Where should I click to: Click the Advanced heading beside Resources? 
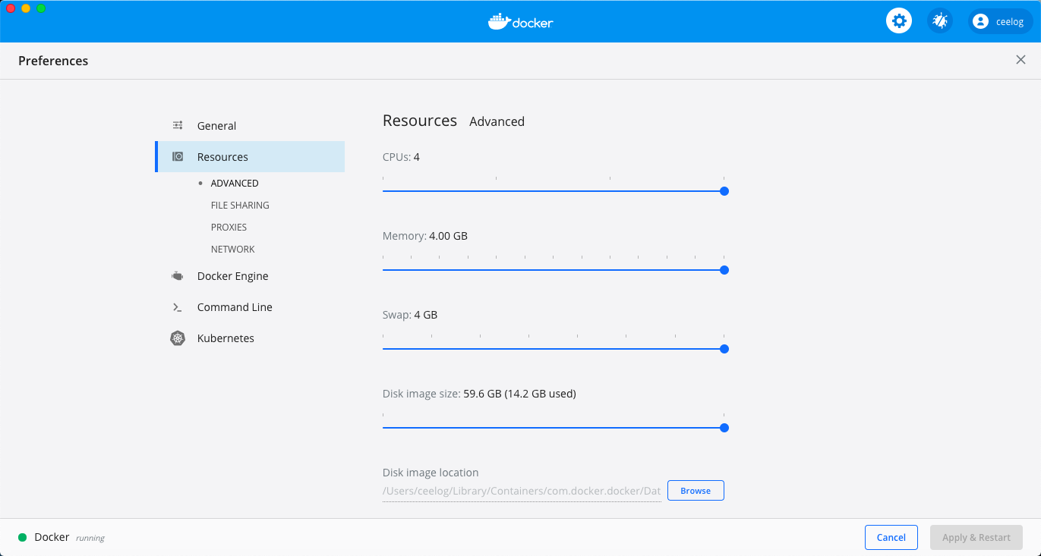click(x=497, y=121)
